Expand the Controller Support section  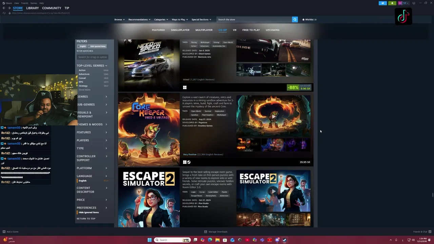(92, 158)
